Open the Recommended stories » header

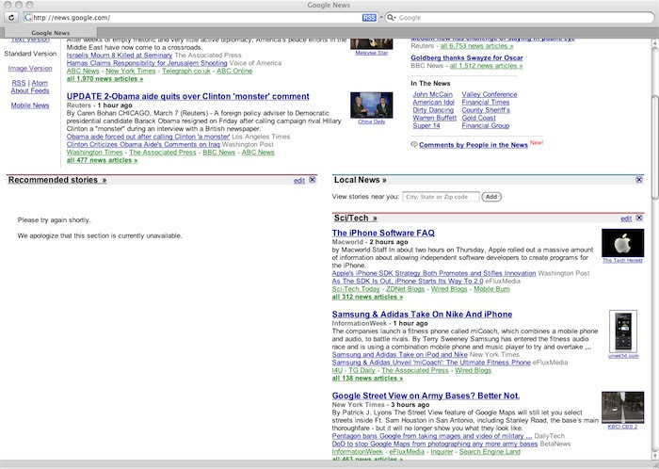57,180
